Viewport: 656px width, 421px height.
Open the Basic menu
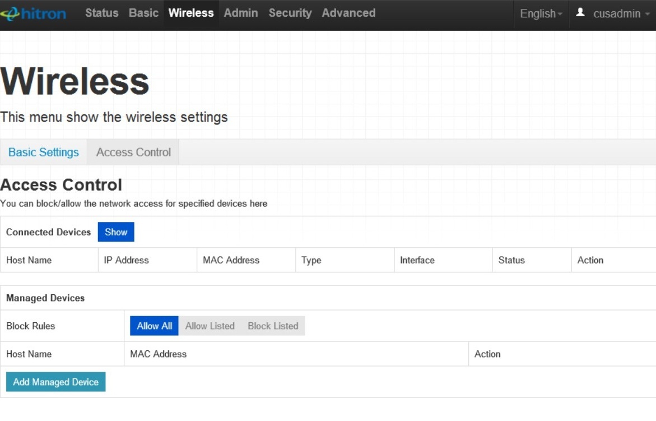[x=143, y=12]
